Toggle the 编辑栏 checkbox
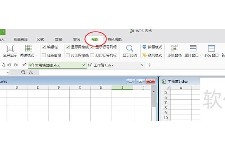The image size is (225, 150). click(x=43, y=47)
